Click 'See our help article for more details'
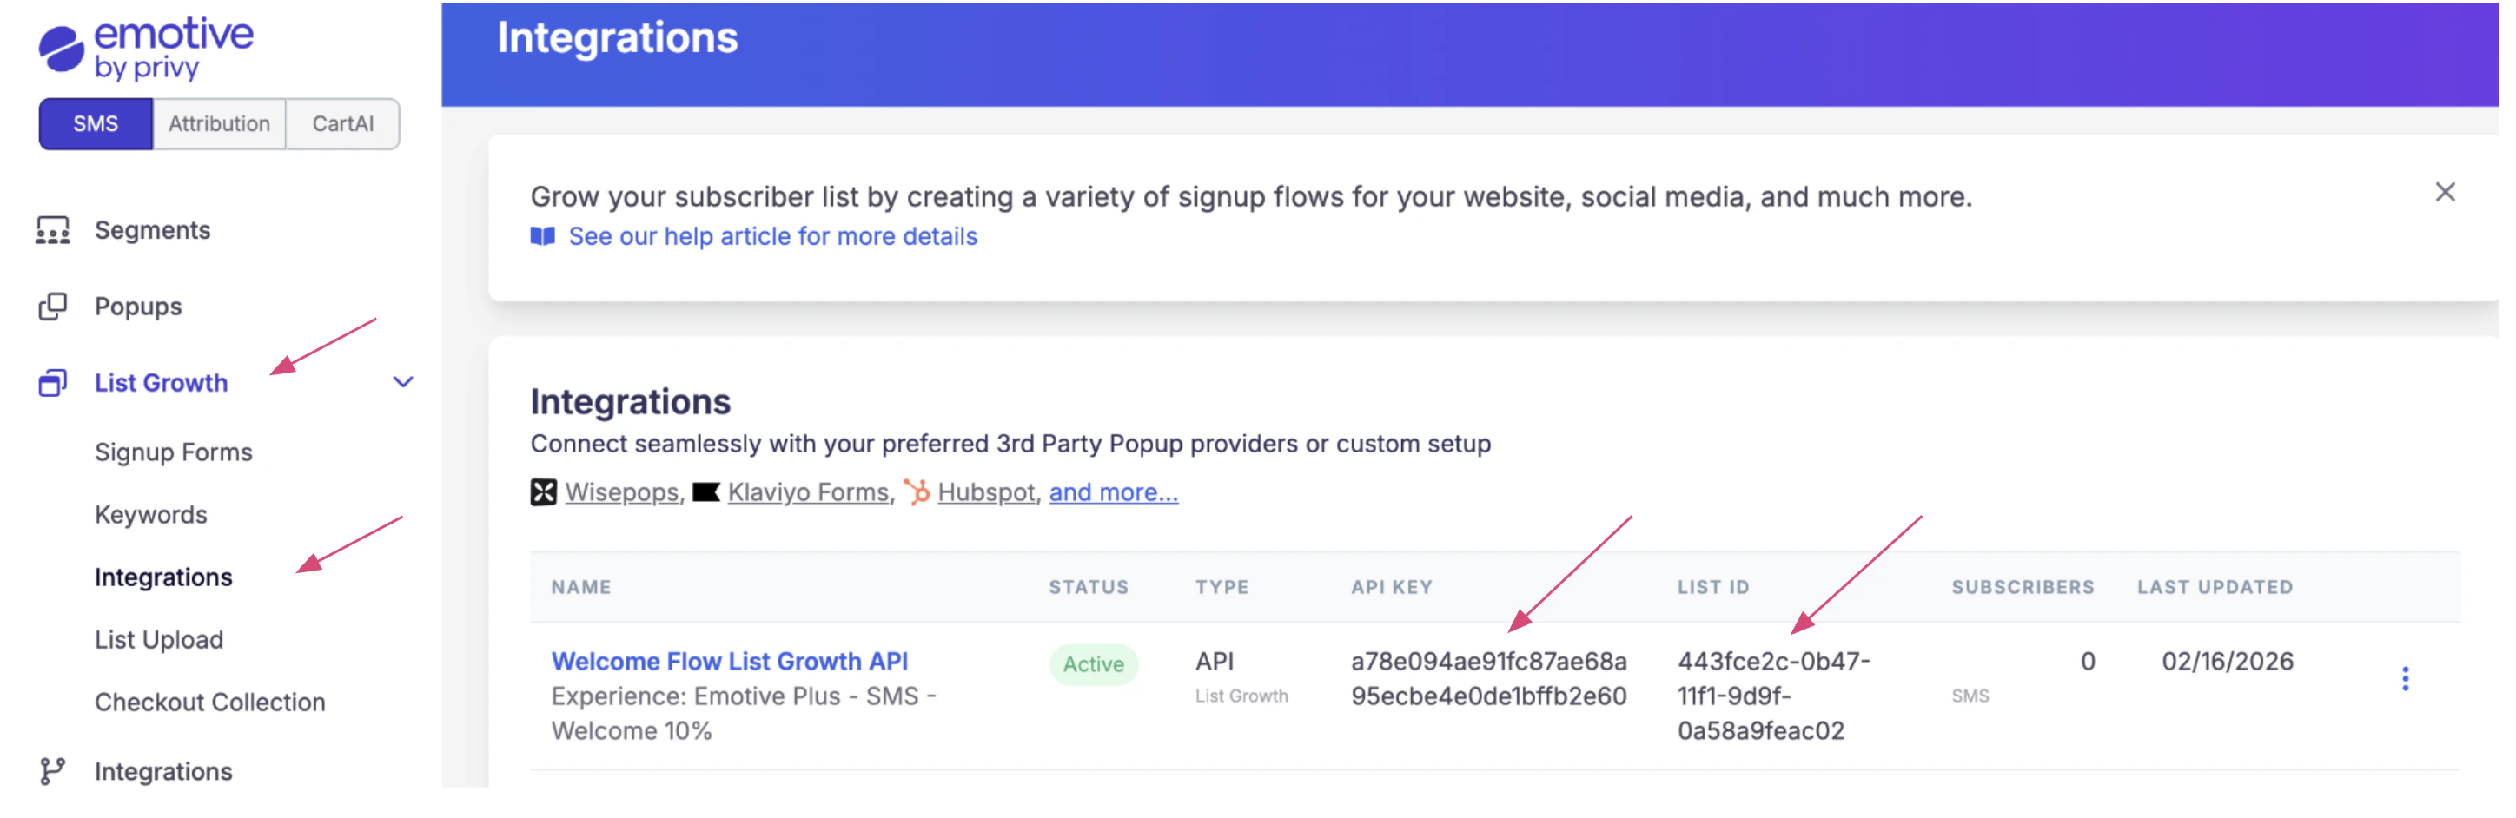The width and height of the screenshot is (2516, 818). 772,235
